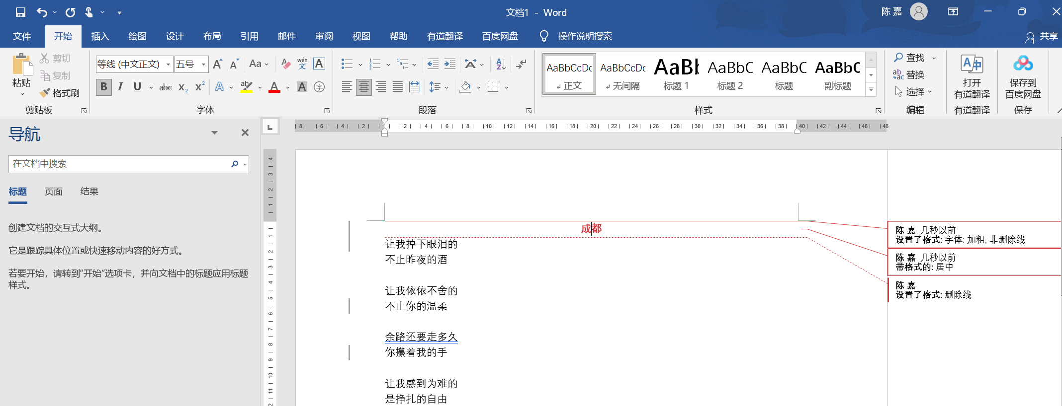Toggle superscript formatting
Image resolution: width=1062 pixels, height=406 pixels.
pyautogui.click(x=200, y=87)
